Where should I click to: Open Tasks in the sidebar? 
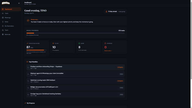(x=7, y=13)
